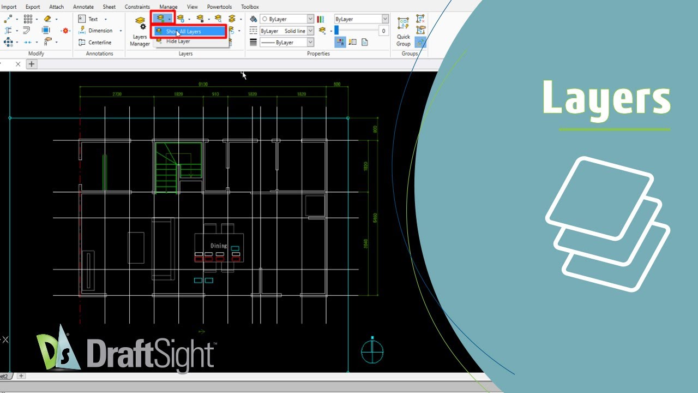Switch to the Constraints ribbon tab

tap(137, 7)
